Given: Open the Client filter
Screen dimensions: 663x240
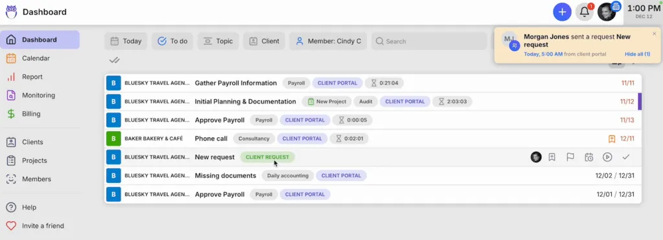Looking at the screenshot, I should 264,41.
